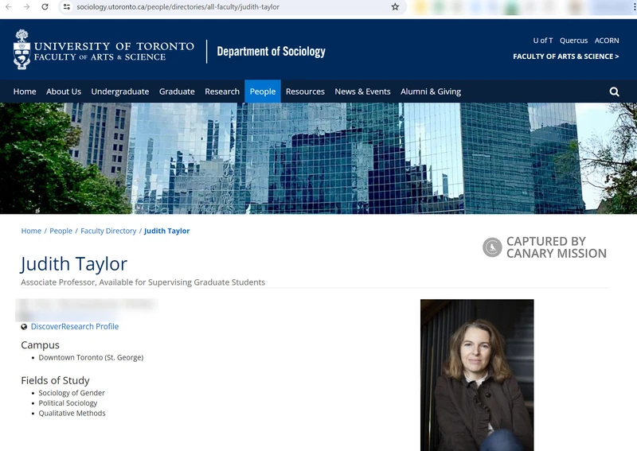This screenshot has width=637, height=451.
Task: Follow the U of T header link
Action: coord(543,41)
